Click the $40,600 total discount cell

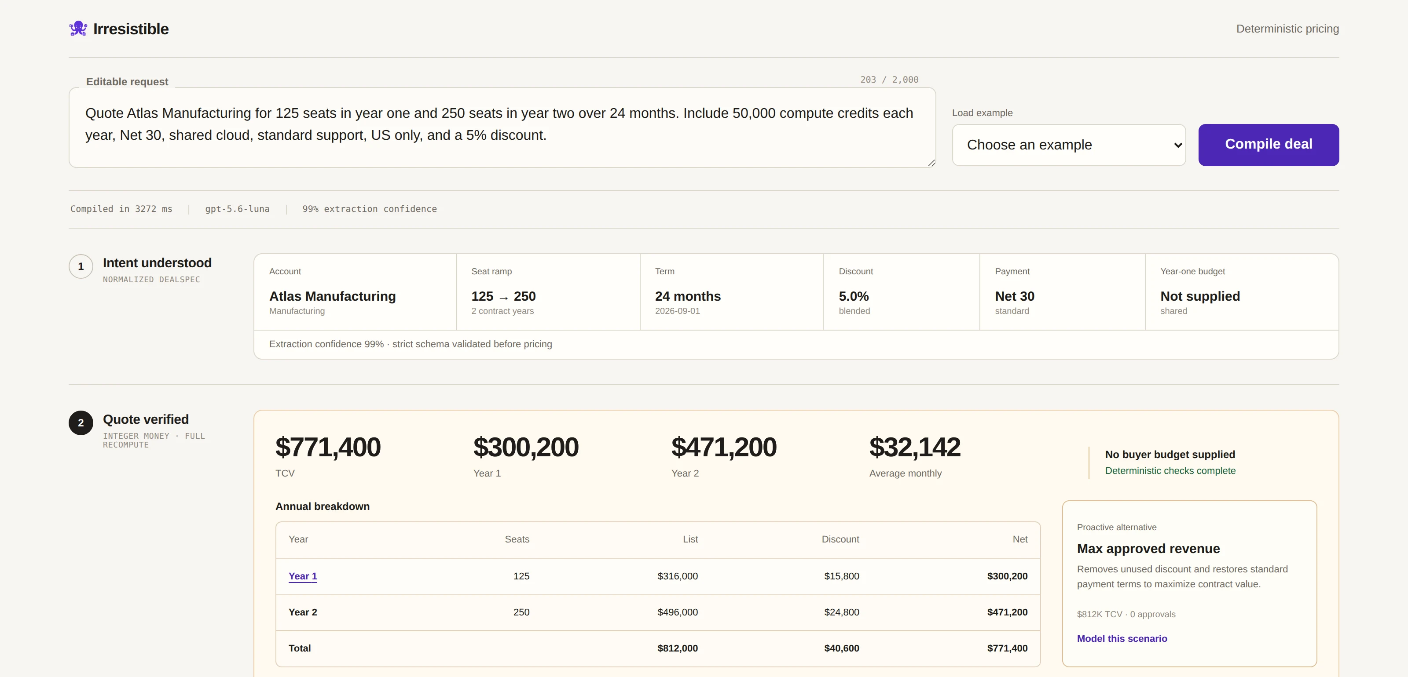[841, 648]
